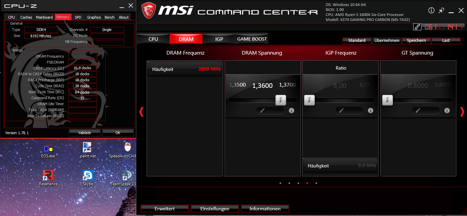Image resolution: width=467 pixels, height=216 pixels.
Task: Switch to the CPU tab in CPU-Z
Action: [x=11, y=17]
